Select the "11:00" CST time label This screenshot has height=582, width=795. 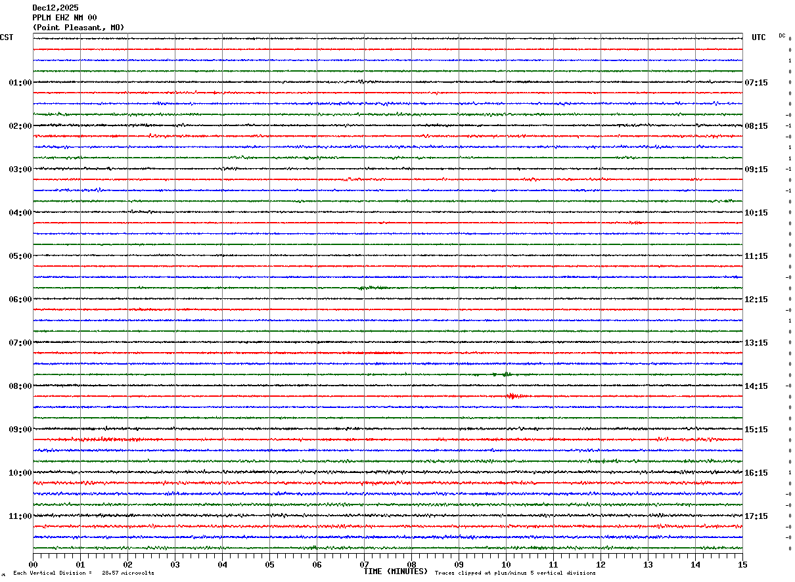coord(20,516)
